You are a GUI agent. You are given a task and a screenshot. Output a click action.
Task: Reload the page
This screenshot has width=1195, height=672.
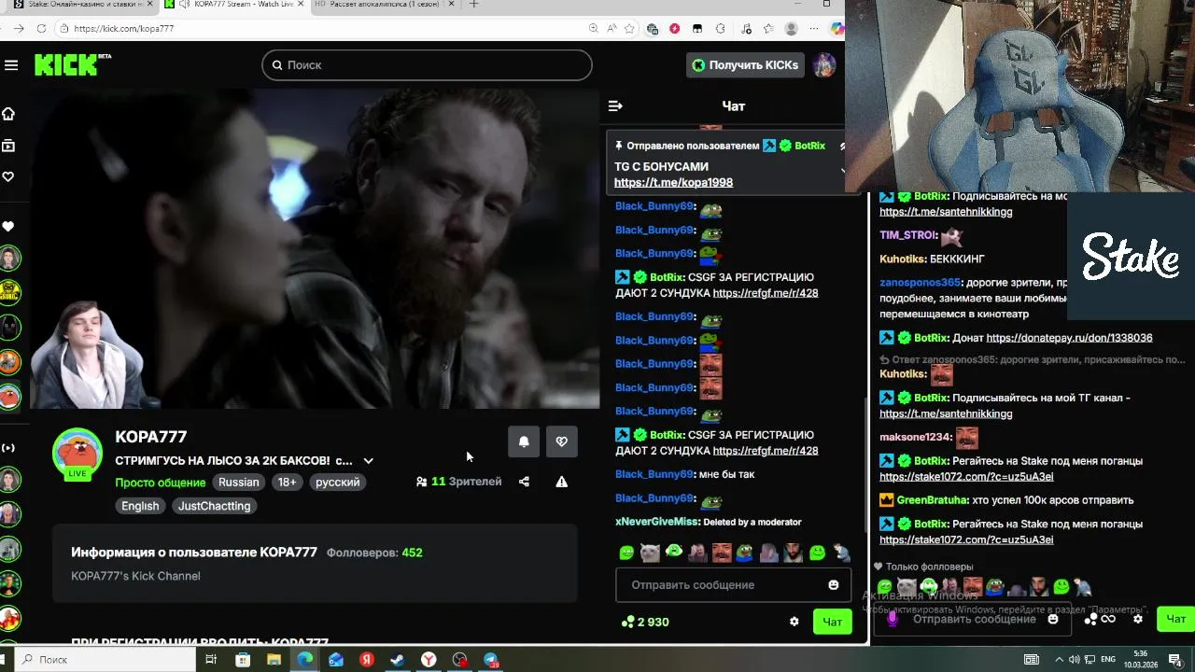pos(41,28)
